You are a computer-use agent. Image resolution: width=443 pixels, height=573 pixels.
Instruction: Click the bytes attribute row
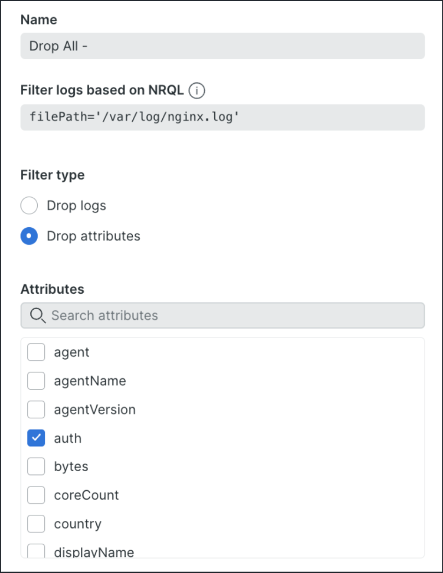click(x=71, y=466)
